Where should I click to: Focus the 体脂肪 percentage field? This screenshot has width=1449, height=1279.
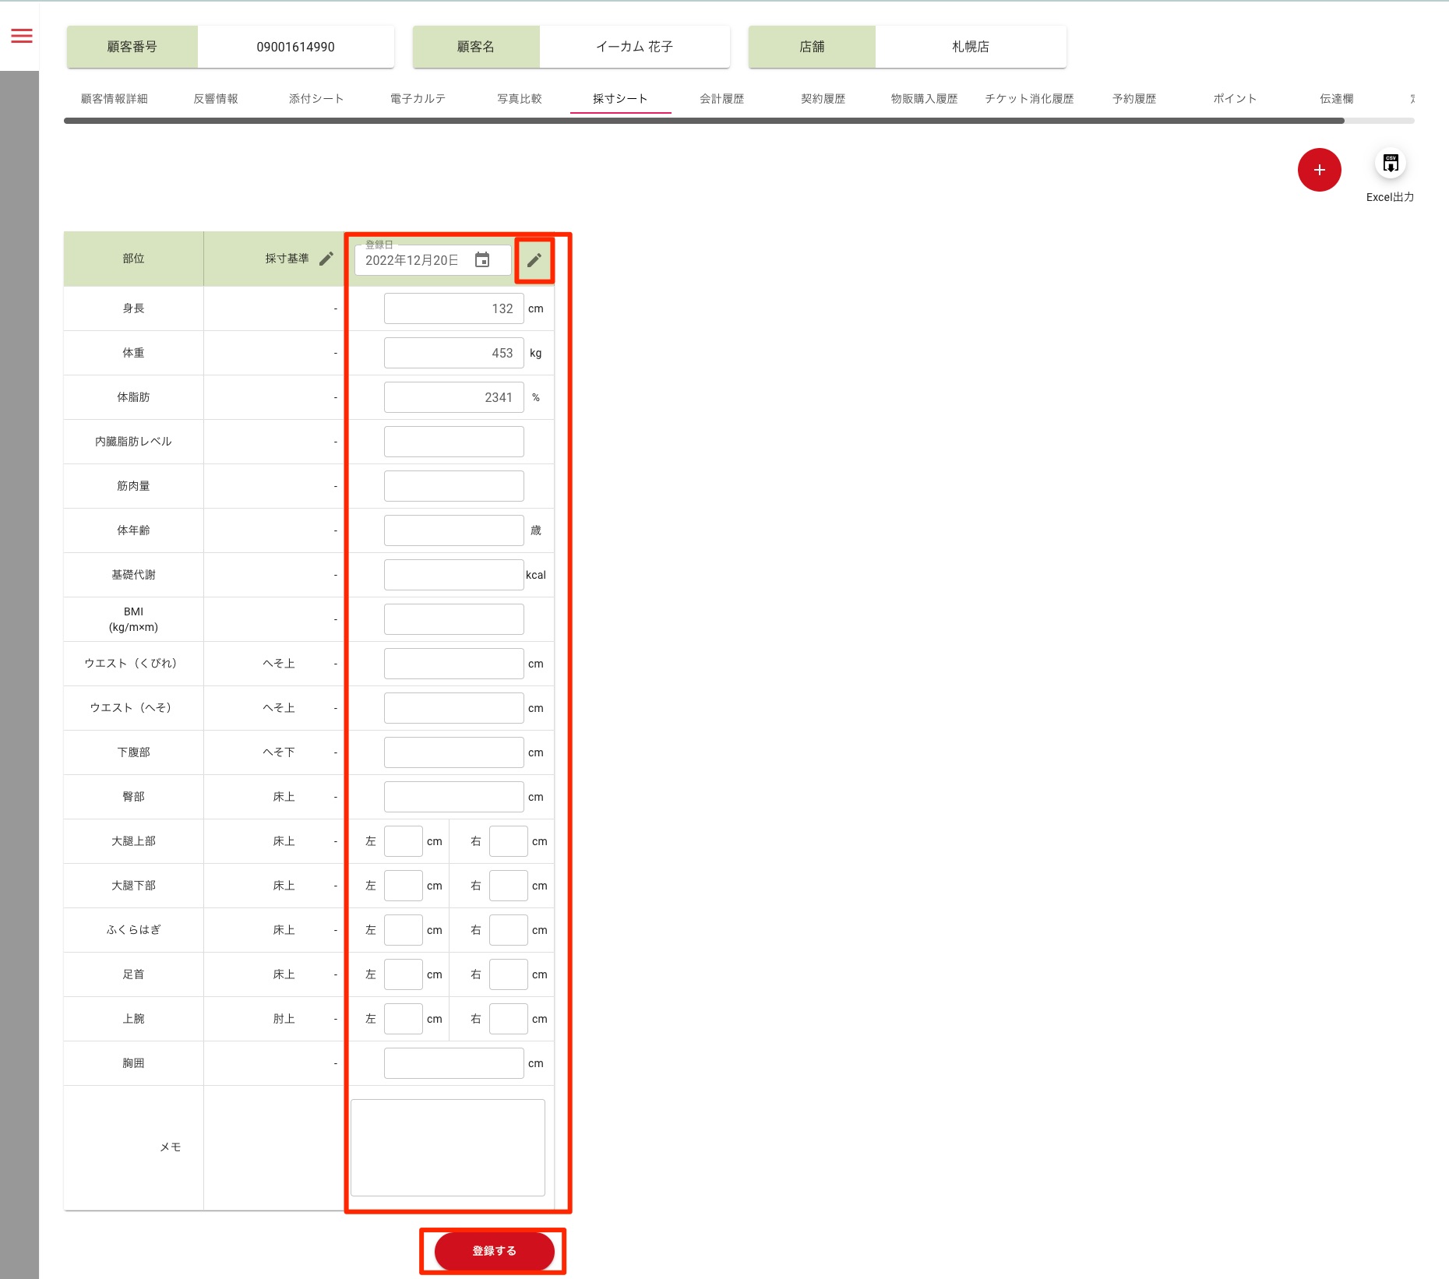(453, 398)
